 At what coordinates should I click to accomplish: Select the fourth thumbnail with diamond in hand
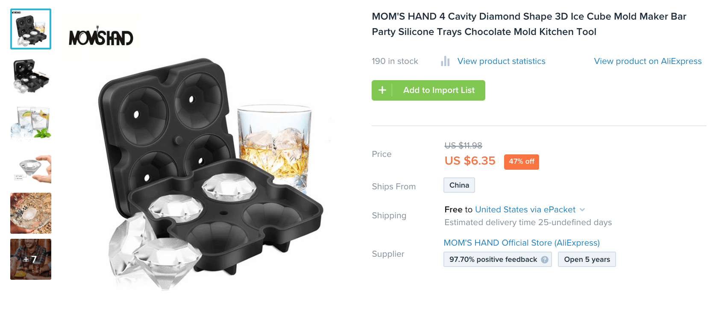click(31, 169)
